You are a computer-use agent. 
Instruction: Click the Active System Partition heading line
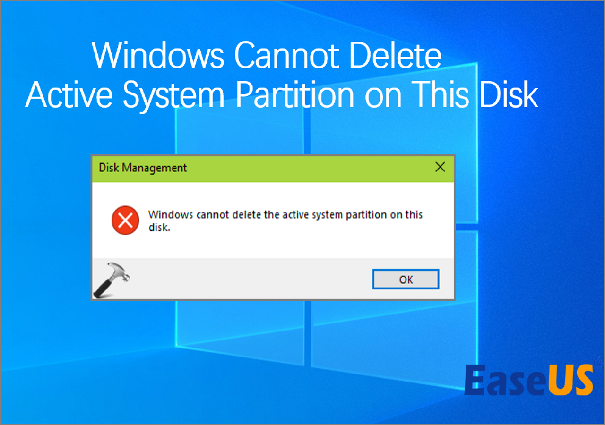[282, 94]
